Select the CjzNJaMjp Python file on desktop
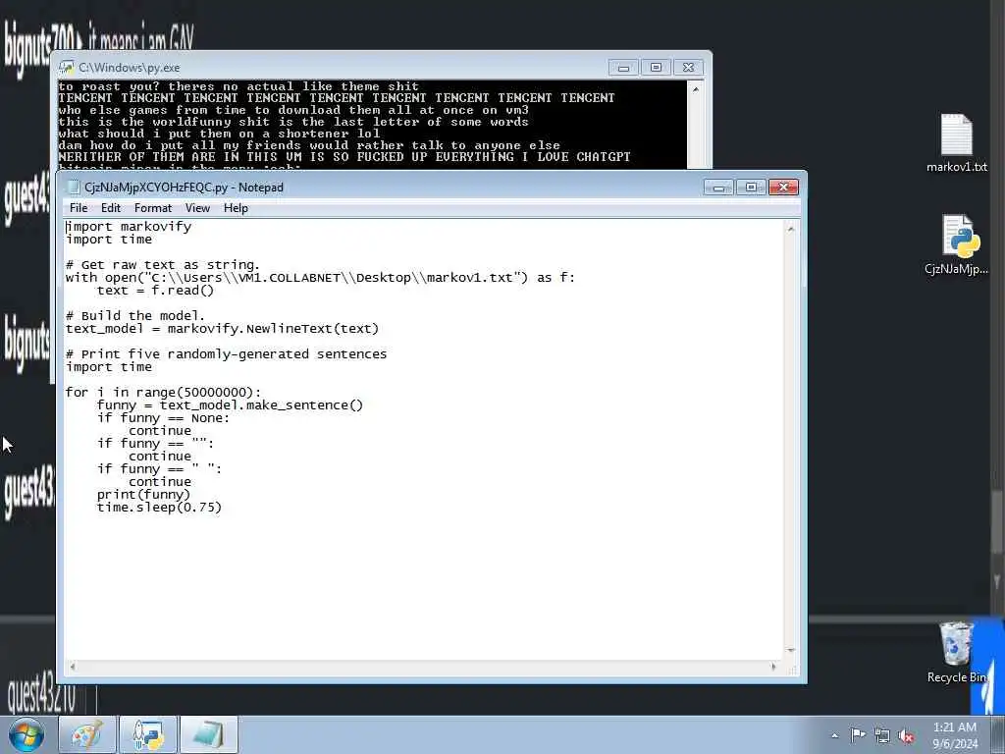The height and width of the screenshot is (754, 1005). pos(956,244)
